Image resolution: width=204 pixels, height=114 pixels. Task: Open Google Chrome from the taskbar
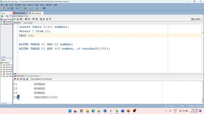(x=82, y=111)
